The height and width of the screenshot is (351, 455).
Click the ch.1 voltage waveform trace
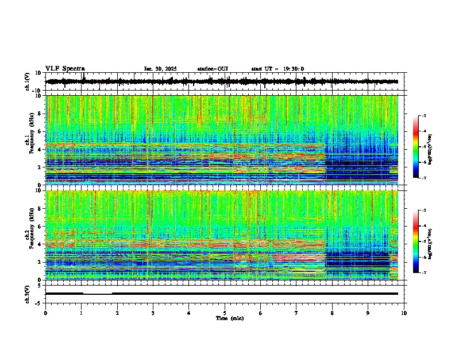point(222,81)
